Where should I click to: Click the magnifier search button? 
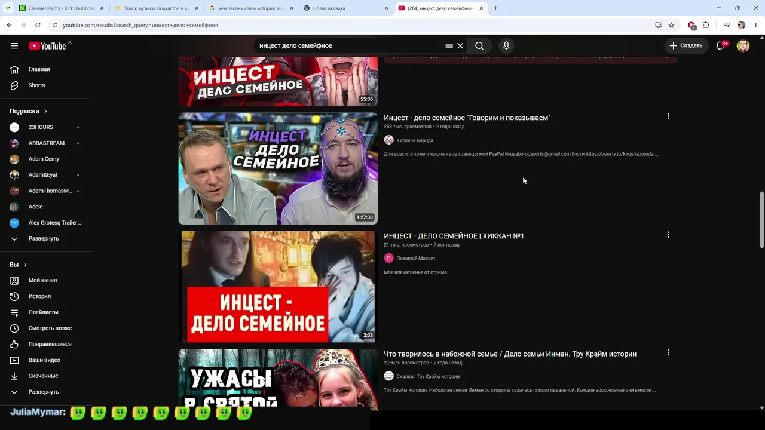[479, 46]
